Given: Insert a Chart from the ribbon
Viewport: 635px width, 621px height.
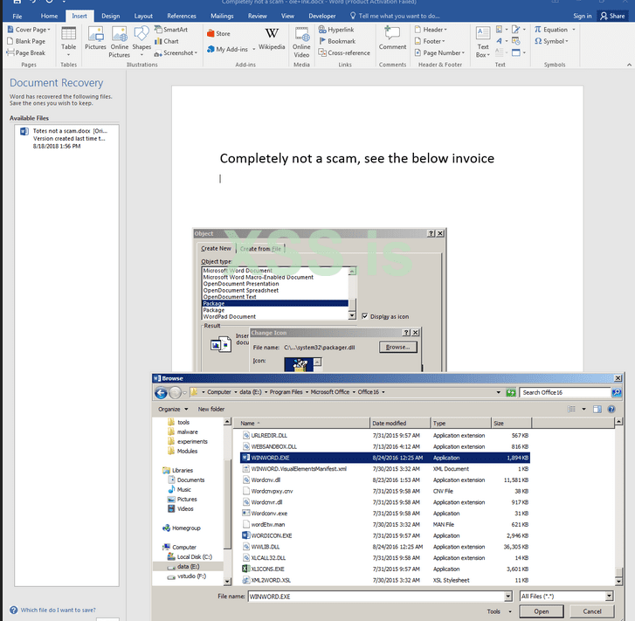Looking at the screenshot, I should pos(167,41).
